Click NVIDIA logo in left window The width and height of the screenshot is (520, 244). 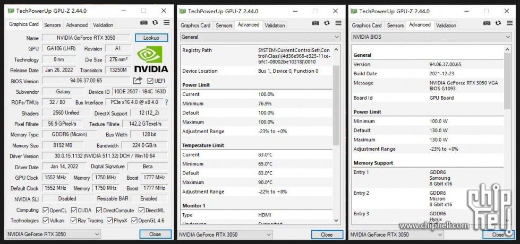(151, 59)
